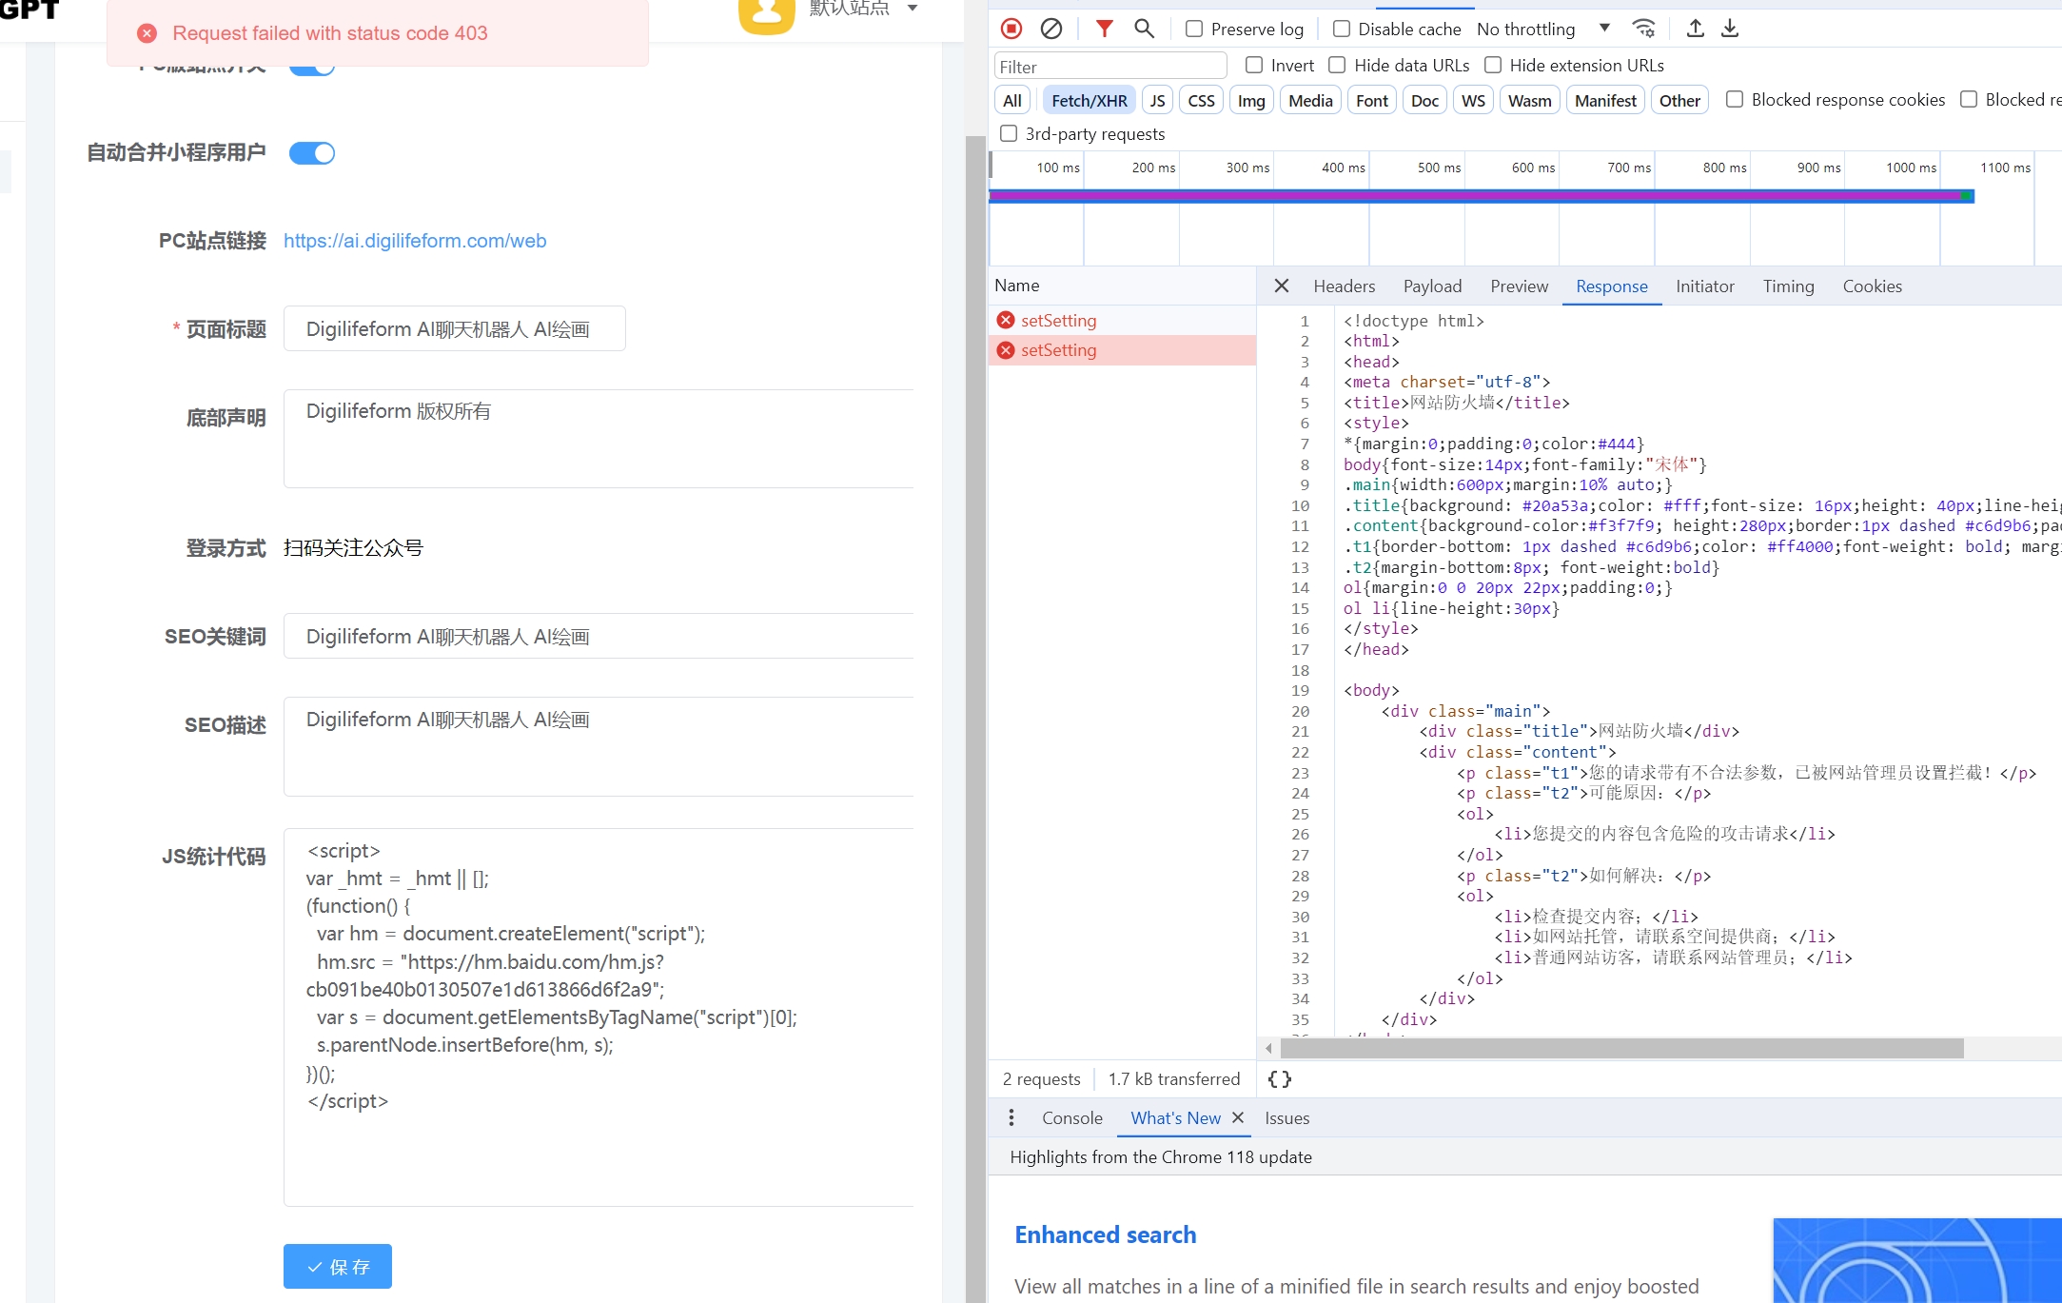This screenshot has height=1303, width=2062.
Task: Dismiss the 403 error icon in toast
Action: [x=147, y=33]
